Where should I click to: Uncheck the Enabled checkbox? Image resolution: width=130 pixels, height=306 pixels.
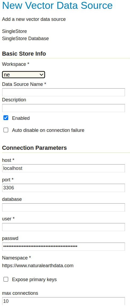6,118
